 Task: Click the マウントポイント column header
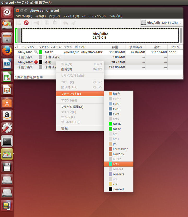tap(83, 47)
